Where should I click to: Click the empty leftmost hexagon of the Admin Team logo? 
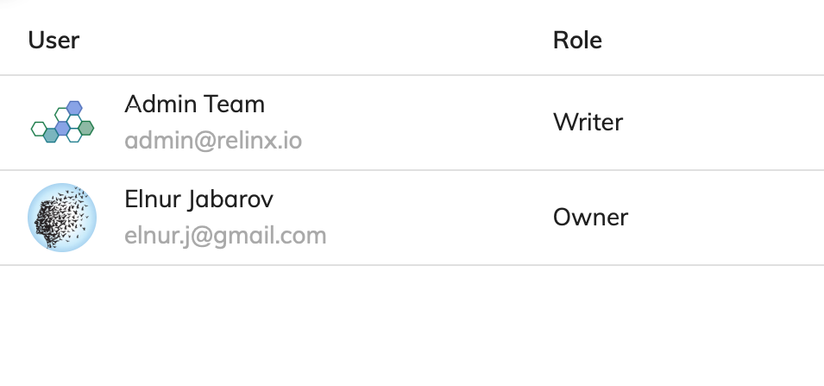[39, 129]
